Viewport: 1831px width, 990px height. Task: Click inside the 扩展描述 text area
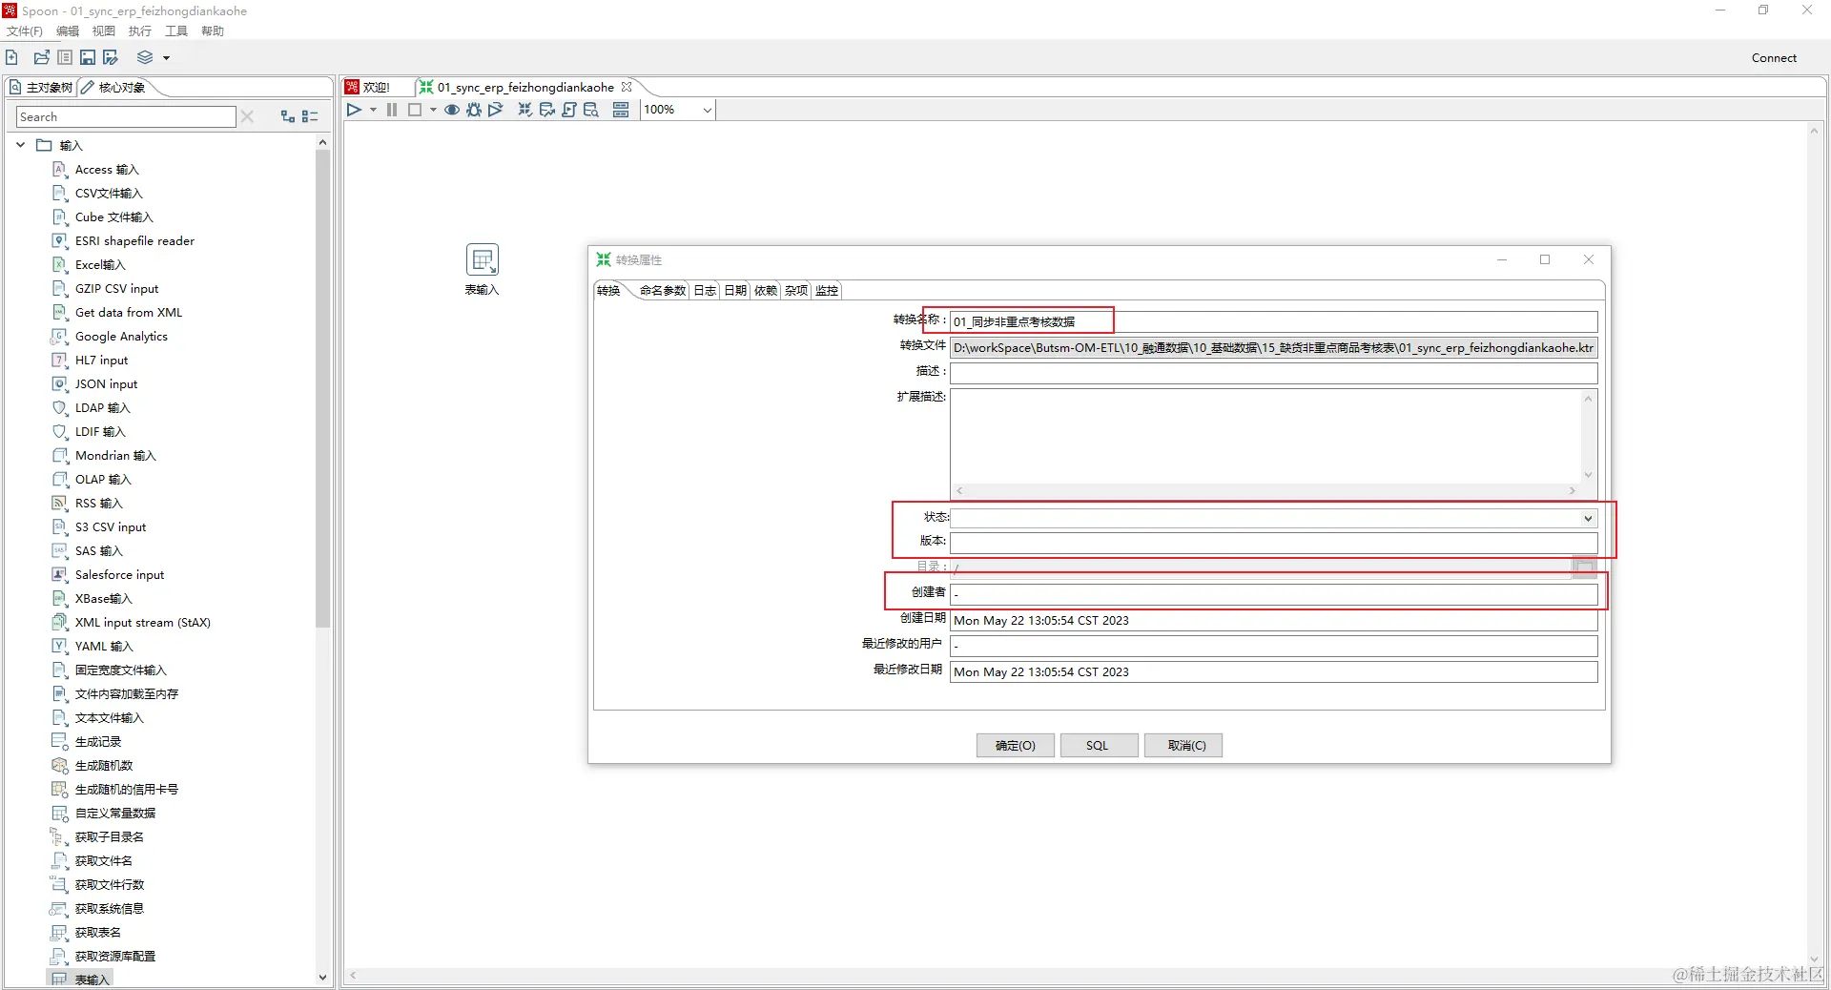[x=1265, y=437]
